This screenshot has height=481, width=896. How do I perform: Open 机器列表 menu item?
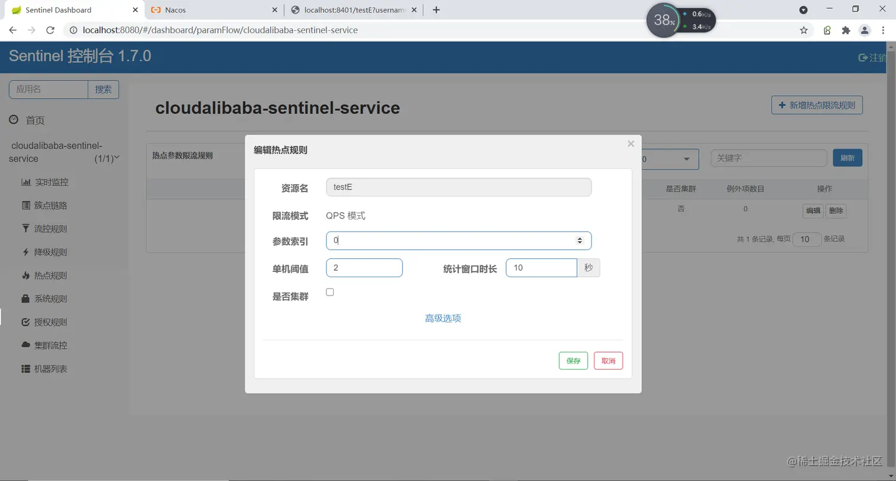tap(44, 369)
